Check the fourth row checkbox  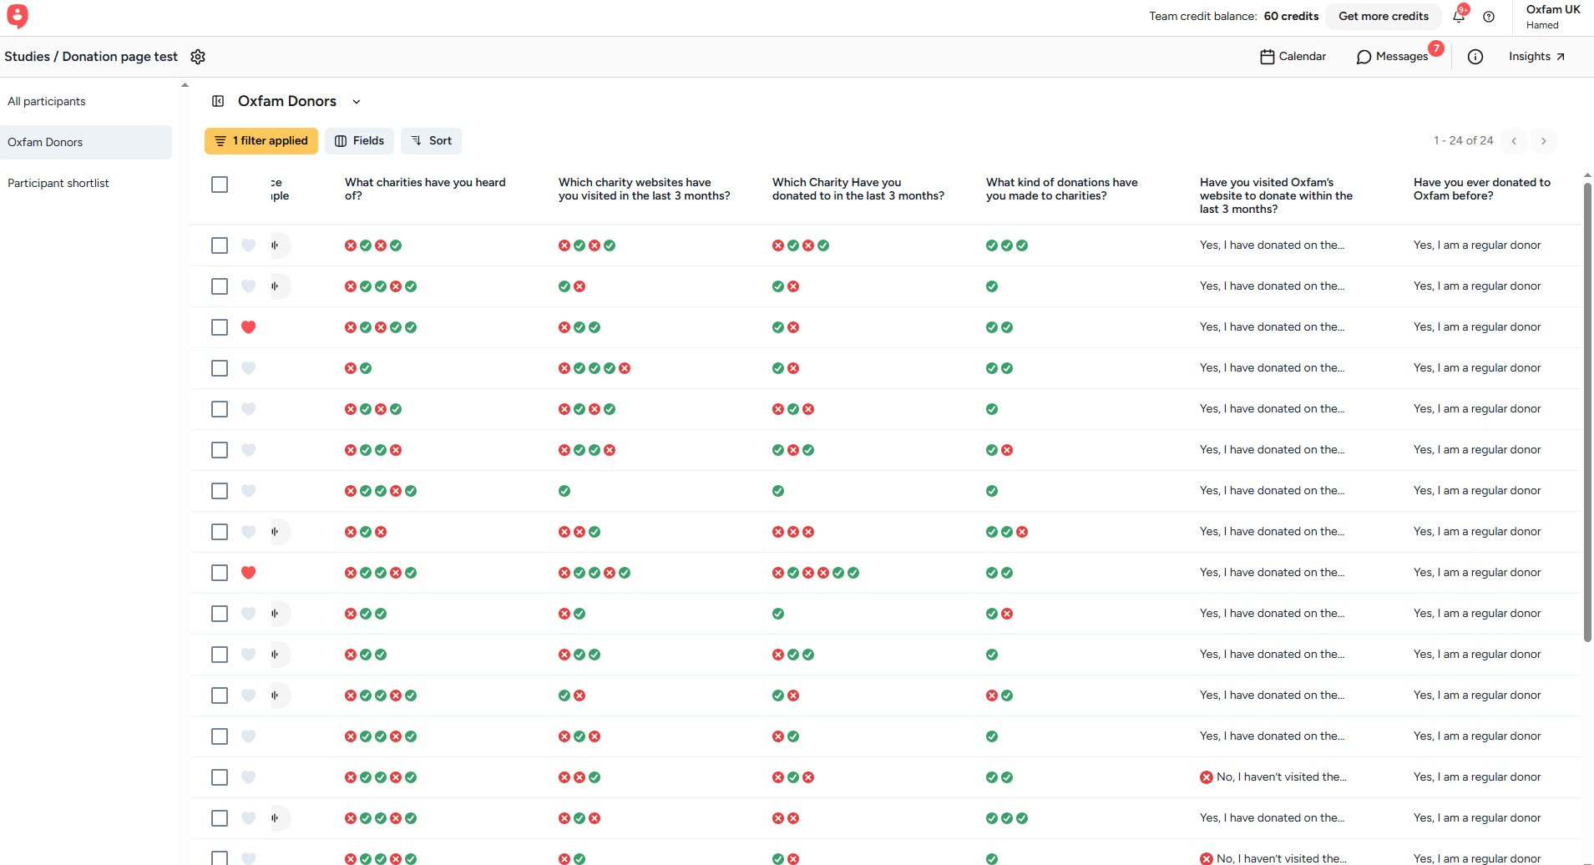click(x=220, y=368)
